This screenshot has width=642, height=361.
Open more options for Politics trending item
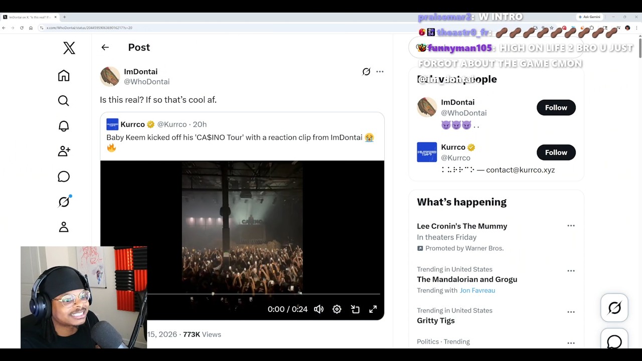point(571,343)
